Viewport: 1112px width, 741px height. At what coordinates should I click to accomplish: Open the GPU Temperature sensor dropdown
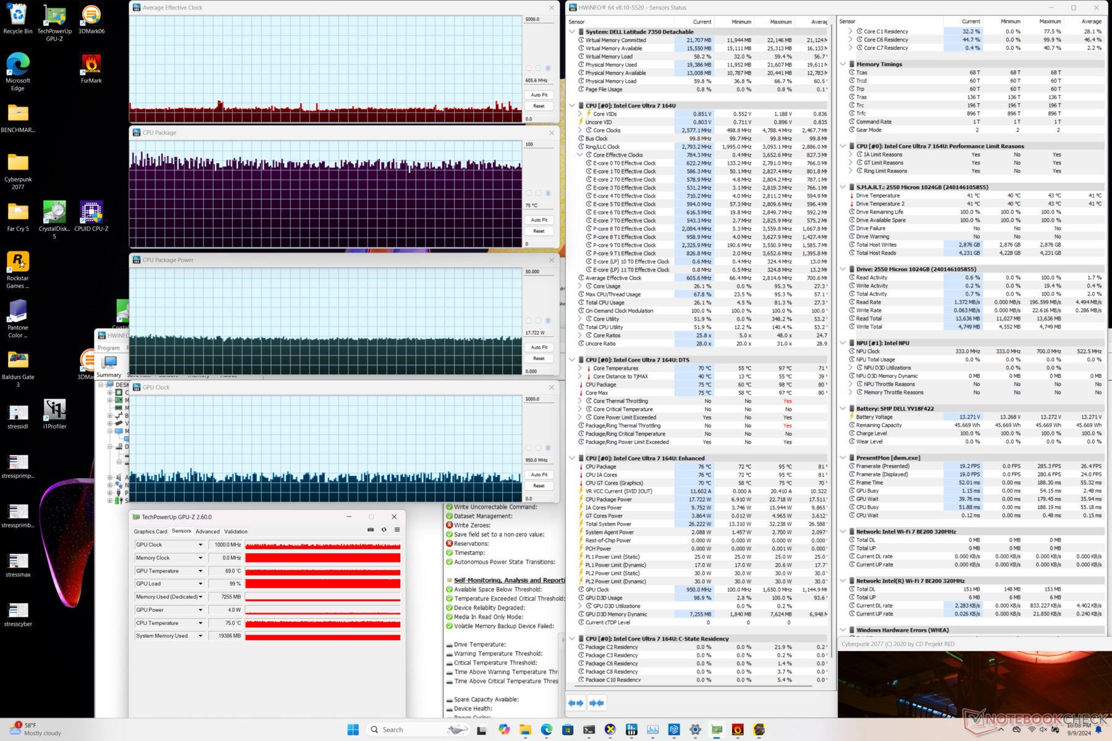(200, 571)
